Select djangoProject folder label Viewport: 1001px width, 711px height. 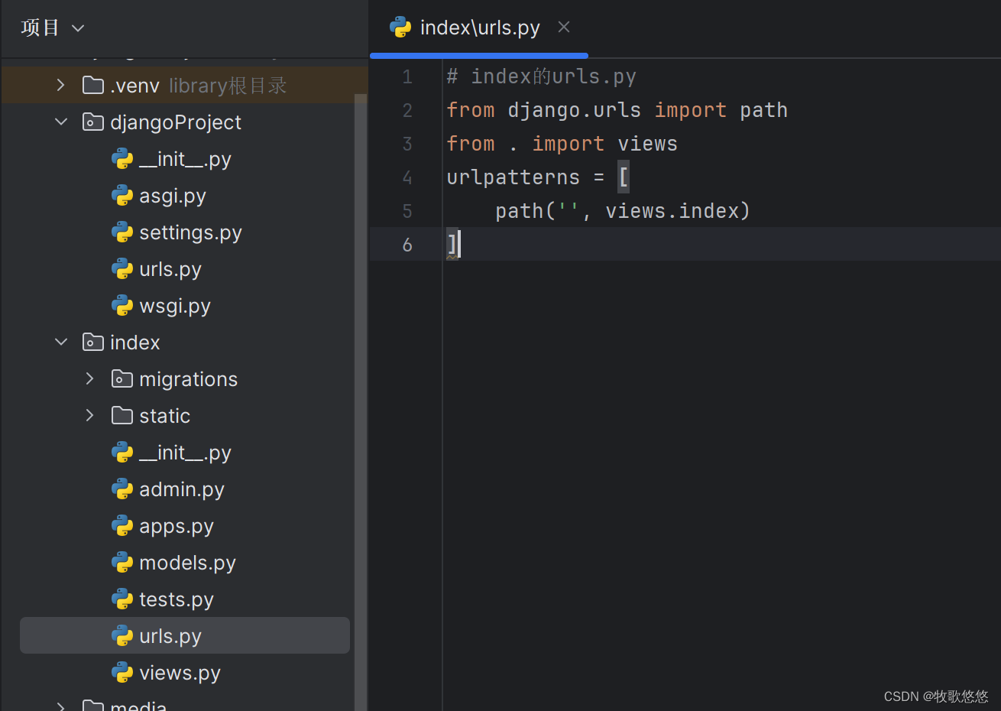(x=176, y=122)
